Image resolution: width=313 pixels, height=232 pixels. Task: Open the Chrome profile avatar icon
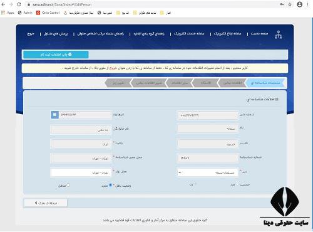300,4
